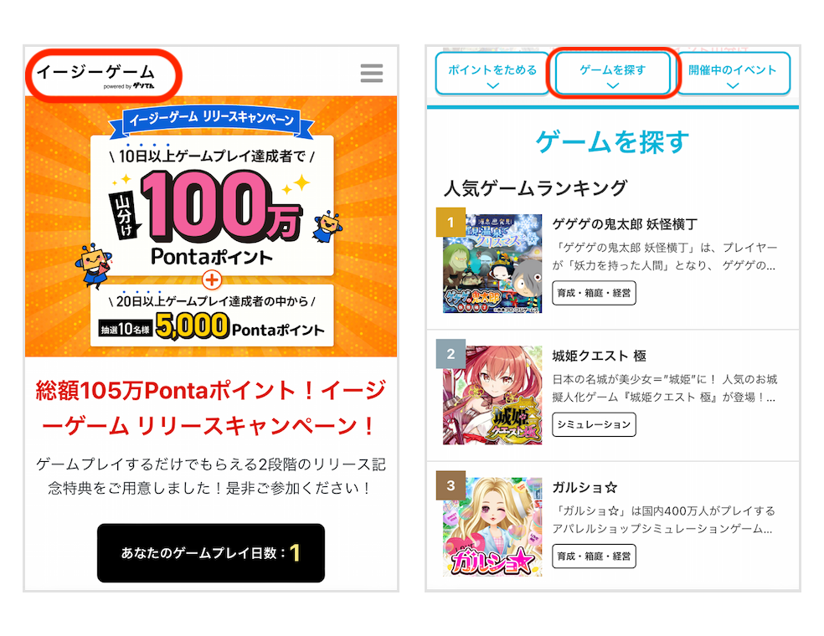Click あなたのゲームプレイ日数 button
This screenshot has width=824, height=636.
[x=211, y=552]
